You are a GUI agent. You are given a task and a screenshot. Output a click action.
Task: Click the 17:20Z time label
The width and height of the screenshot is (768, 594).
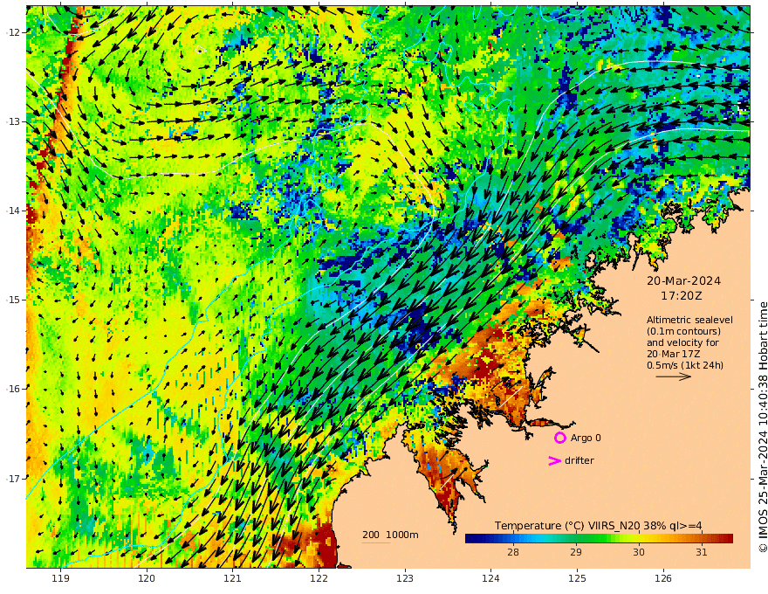click(682, 296)
